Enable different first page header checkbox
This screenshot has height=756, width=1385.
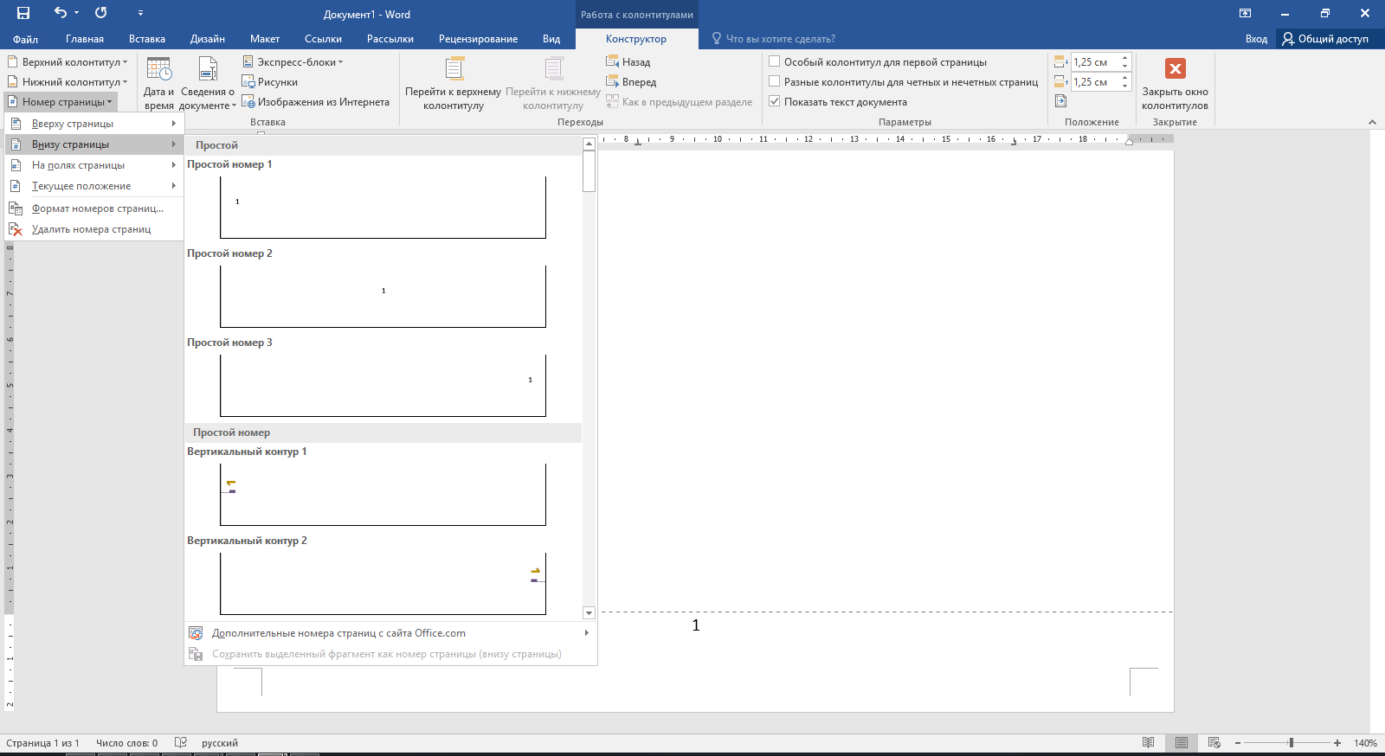click(775, 61)
